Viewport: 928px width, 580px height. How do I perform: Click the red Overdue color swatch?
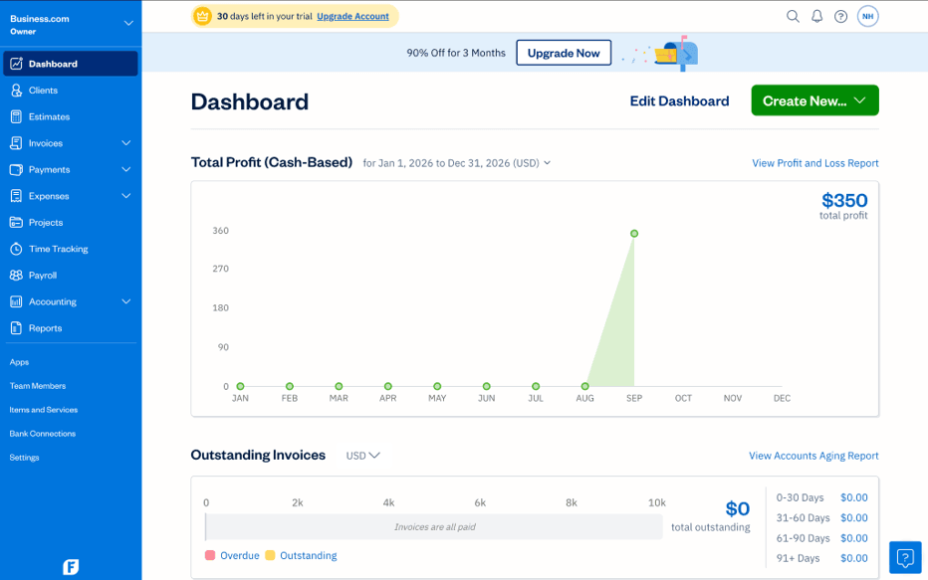pos(209,555)
